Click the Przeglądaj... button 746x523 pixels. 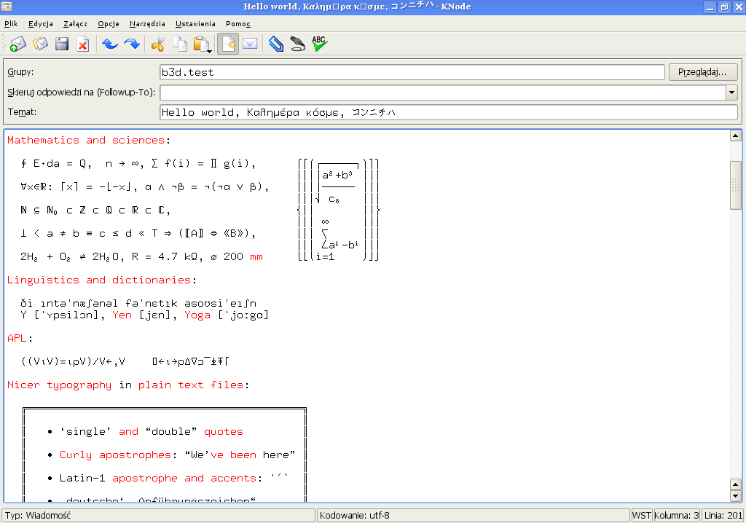pyautogui.click(x=703, y=72)
